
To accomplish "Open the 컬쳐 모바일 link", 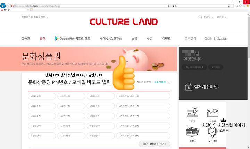I will pos(205,17).
